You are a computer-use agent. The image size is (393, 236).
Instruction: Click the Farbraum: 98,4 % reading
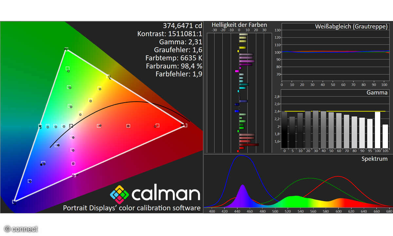pos(174,66)
